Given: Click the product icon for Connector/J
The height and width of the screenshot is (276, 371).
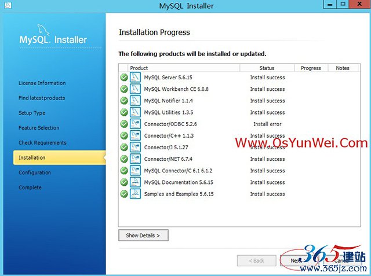Looking at the screenshot, I should (135, 148).
